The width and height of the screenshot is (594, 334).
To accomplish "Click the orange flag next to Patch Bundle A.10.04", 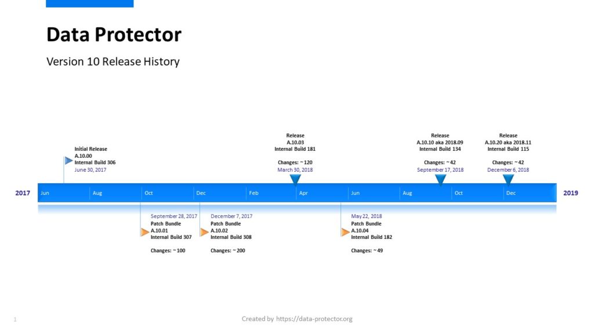I will click(345, 233).
